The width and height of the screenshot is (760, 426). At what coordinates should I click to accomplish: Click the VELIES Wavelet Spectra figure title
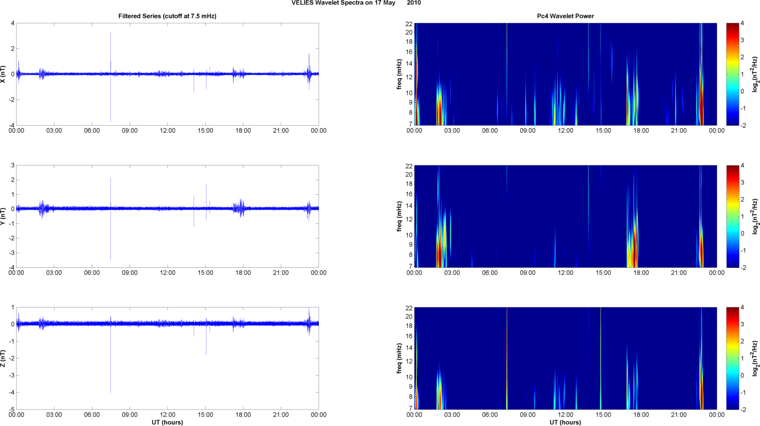click(356, 3)
